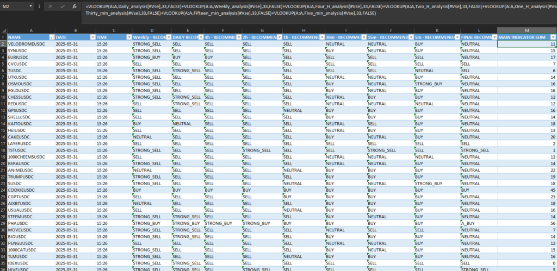Select column J header
Viewport: 557px width, 271px height.
391,31
